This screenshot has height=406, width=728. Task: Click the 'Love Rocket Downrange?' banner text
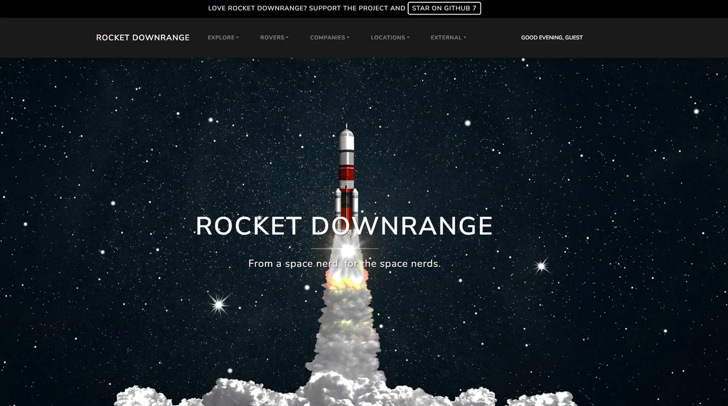tap(306, 8)
